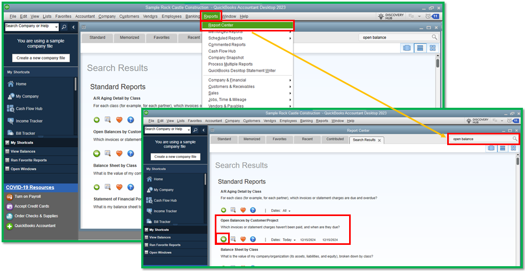Switch to list view in front window
The width and height of the screenshot is (525, 271).
(502, 148)
